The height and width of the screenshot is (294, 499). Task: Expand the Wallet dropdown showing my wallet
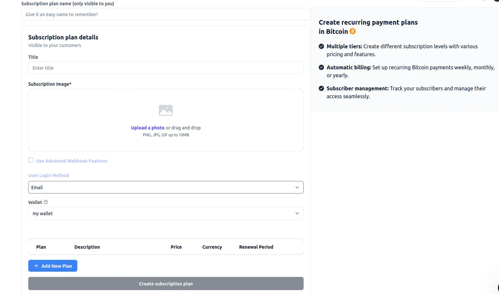click(x=165, y=213)
